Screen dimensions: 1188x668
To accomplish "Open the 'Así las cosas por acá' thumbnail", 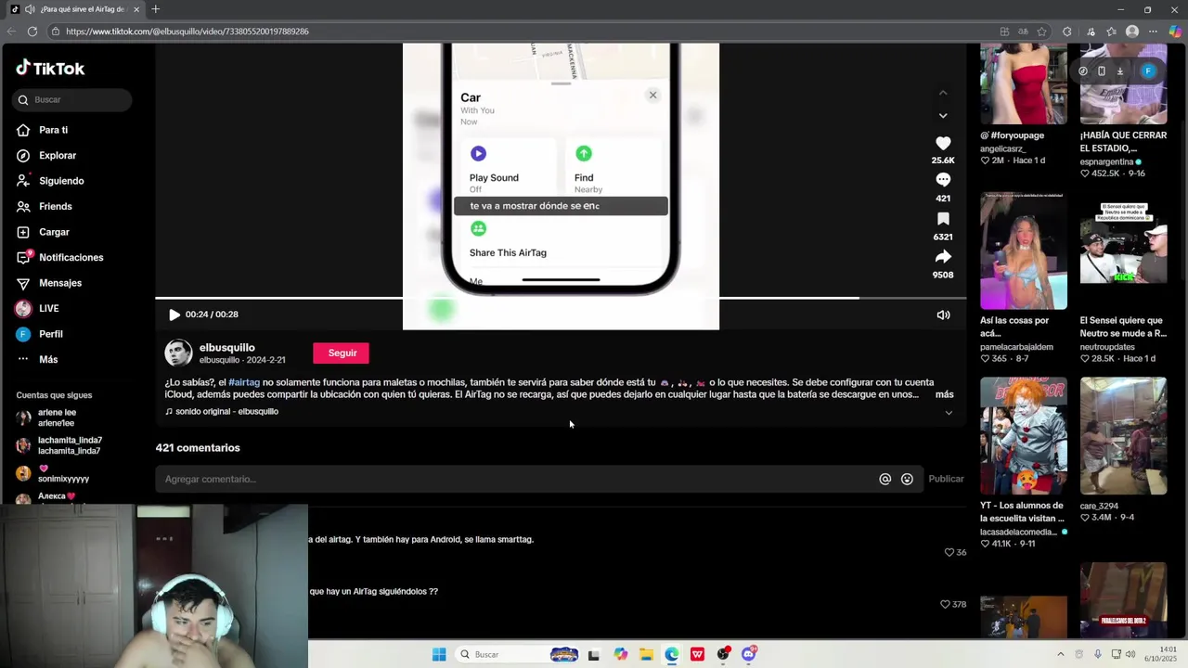I will 1024,250.
